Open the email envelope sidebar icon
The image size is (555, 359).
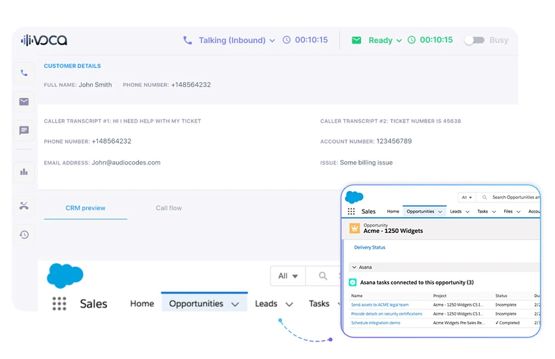click(x=24, y=102)
